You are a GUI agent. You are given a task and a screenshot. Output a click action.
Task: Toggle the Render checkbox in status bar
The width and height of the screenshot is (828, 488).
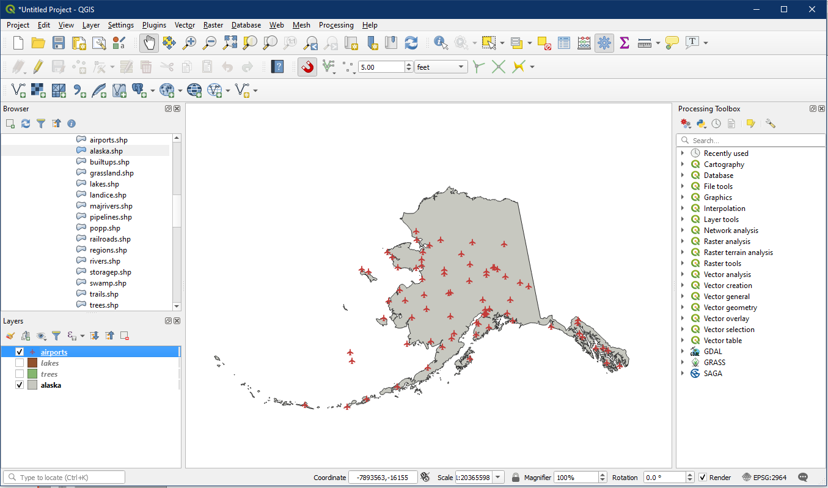(703, 478)
